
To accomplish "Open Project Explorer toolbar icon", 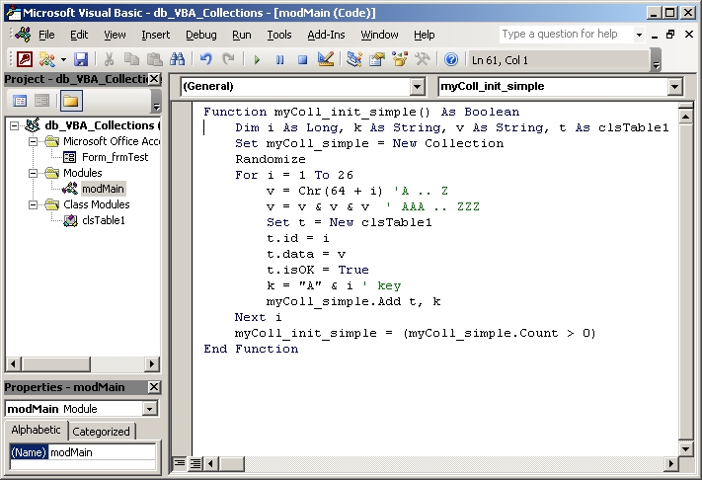I will tap(354, 59).
